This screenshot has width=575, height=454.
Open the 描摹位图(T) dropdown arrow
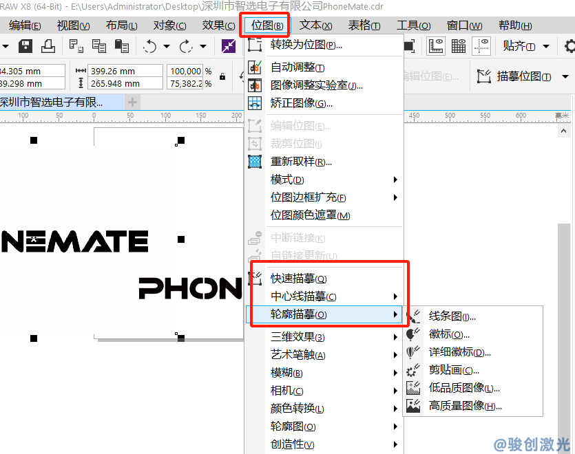(565, 76)
